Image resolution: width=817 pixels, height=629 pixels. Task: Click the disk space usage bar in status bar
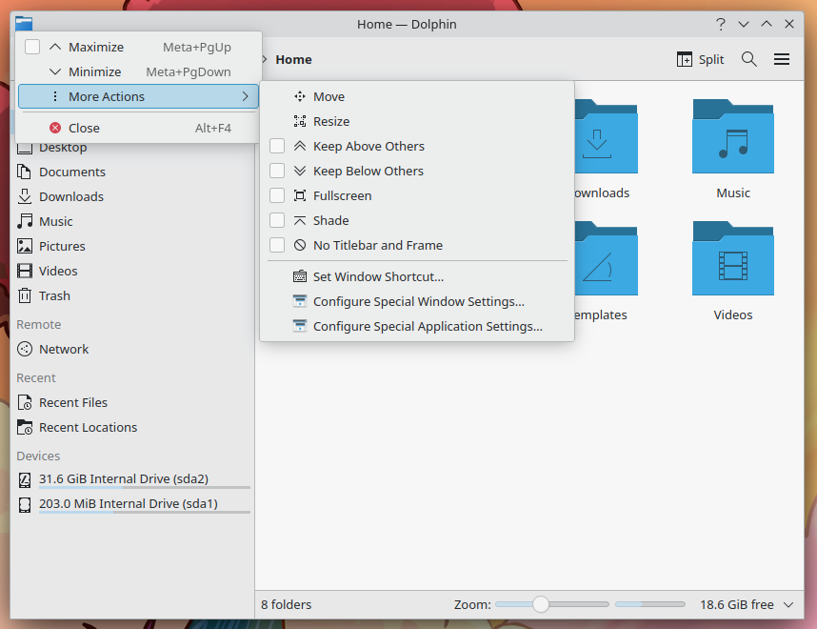(650, 604)
